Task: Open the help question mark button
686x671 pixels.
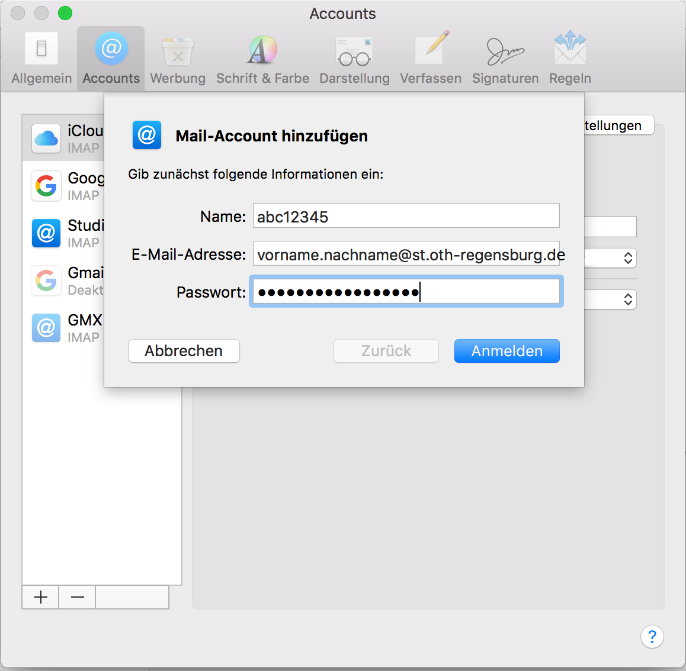Action: [652, 637]
